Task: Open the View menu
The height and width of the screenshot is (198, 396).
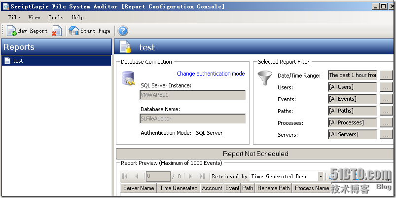Action: tap(34, 17)
